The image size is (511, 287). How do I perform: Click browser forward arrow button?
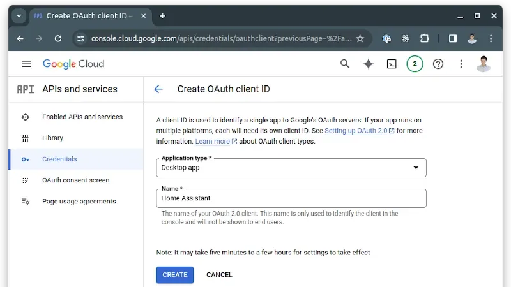[x=39, y=39]
